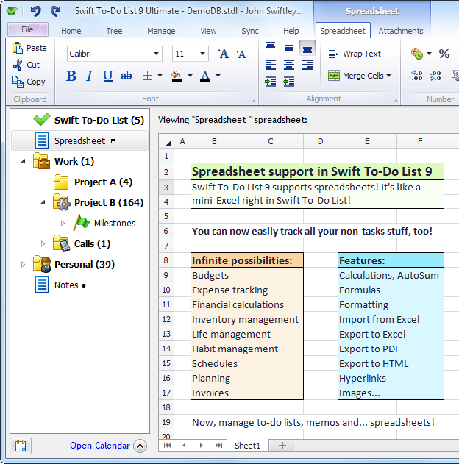Copy the selected cells

pyautogui.click(x=29, y=82)
